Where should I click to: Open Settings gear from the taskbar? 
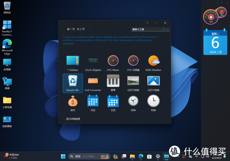158,156
